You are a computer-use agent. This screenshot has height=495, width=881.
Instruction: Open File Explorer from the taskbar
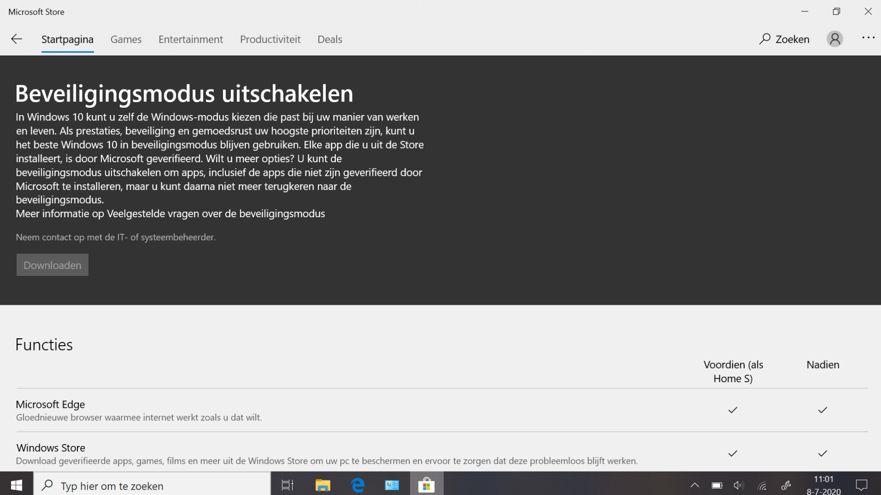point(323,485)
